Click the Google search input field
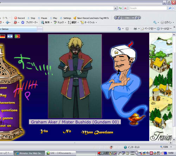 148,8
